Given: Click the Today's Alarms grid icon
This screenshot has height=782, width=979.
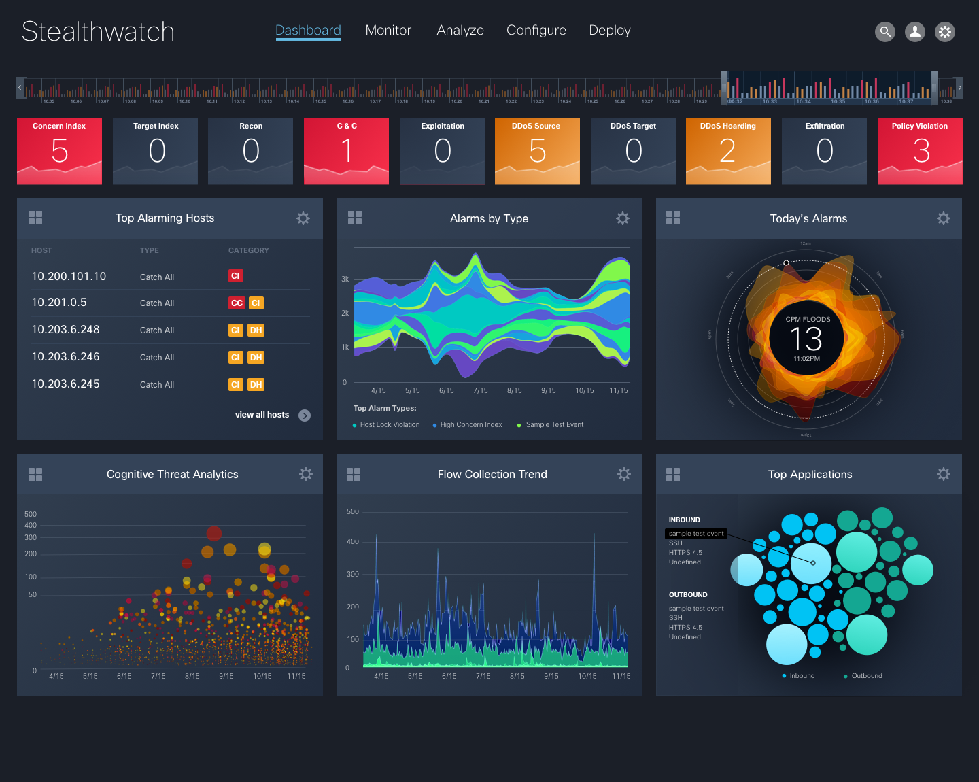Looking at the screenshot, I should pos(673,218).
